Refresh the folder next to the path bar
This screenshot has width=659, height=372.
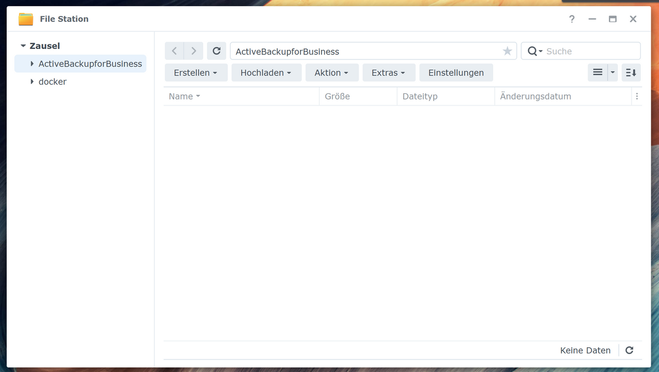(x=216, y=51)
